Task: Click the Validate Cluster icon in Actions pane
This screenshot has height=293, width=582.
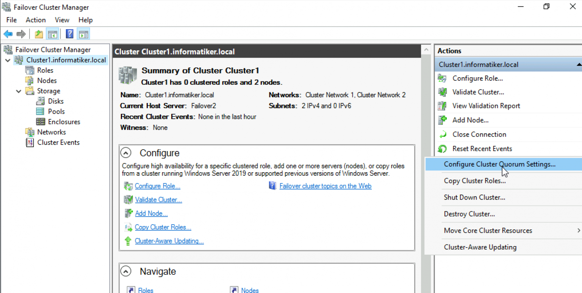Action: (442, 92)
